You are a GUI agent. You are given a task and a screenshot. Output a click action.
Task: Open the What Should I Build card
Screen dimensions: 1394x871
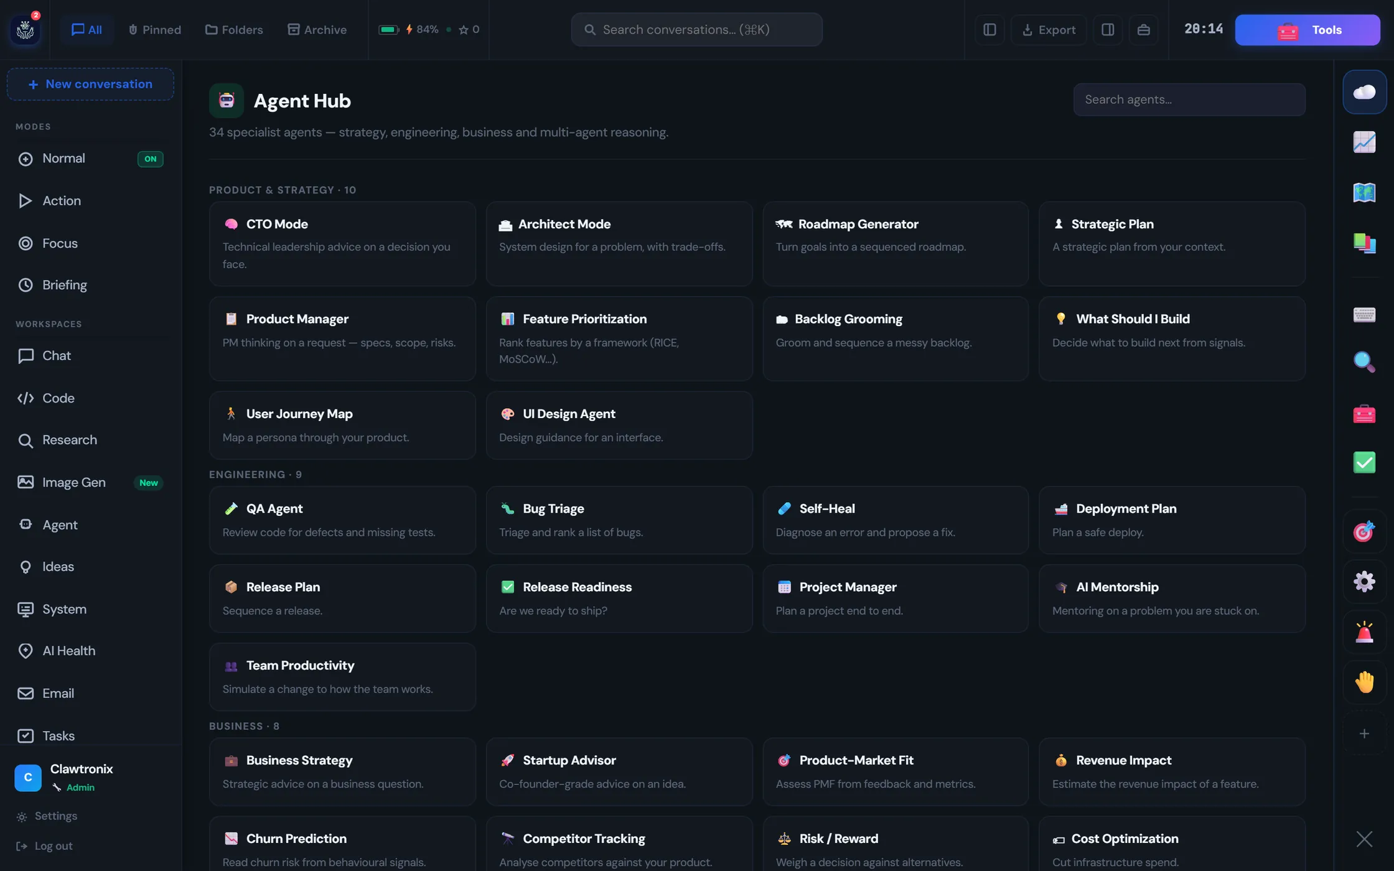click(x=1172, y=338)
